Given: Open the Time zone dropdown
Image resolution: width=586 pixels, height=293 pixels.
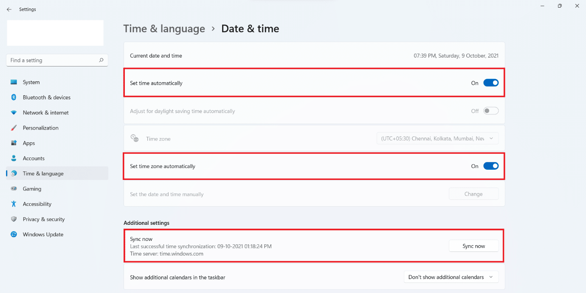Looking at the screenshot, I should pos(437,138).
